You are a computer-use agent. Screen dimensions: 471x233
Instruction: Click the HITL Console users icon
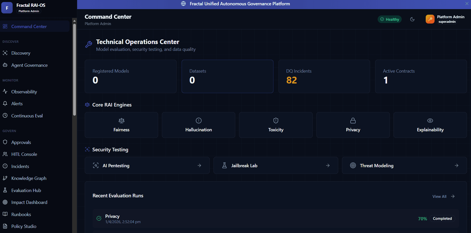coord(5,154)
